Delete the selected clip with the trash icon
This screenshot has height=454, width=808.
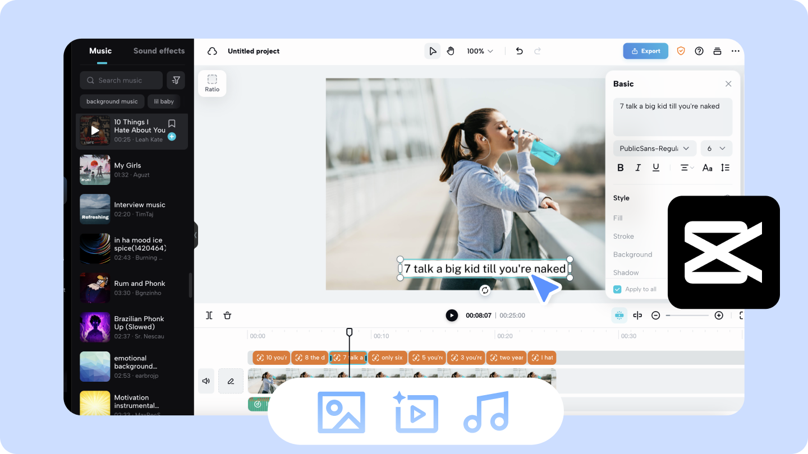coord(227,316)
